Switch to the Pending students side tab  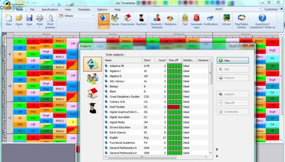tap(4, 120)
